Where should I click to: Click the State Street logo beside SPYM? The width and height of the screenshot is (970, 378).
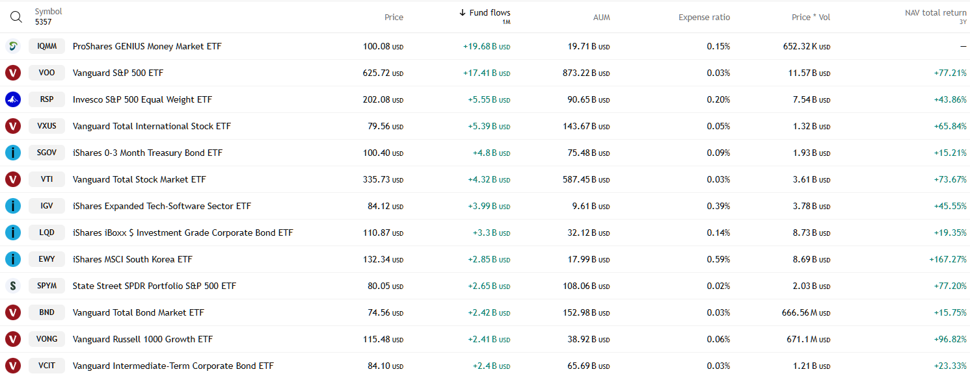(12, 286)
